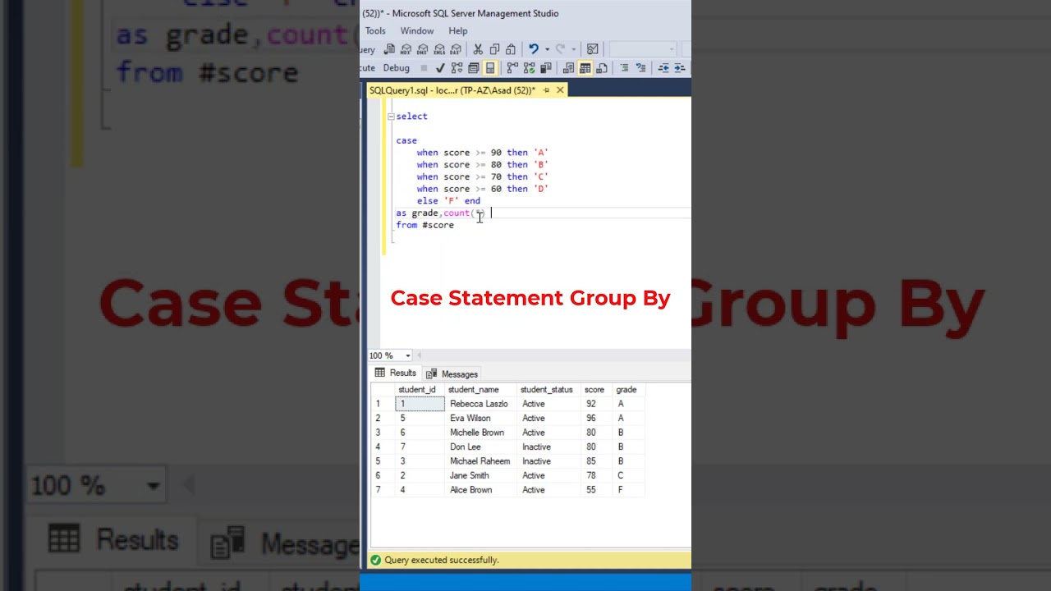The width and height of the screenshot is (1051, 591).
Task: Cut selection with the scissors icon
Action: [x=478, y=49]
